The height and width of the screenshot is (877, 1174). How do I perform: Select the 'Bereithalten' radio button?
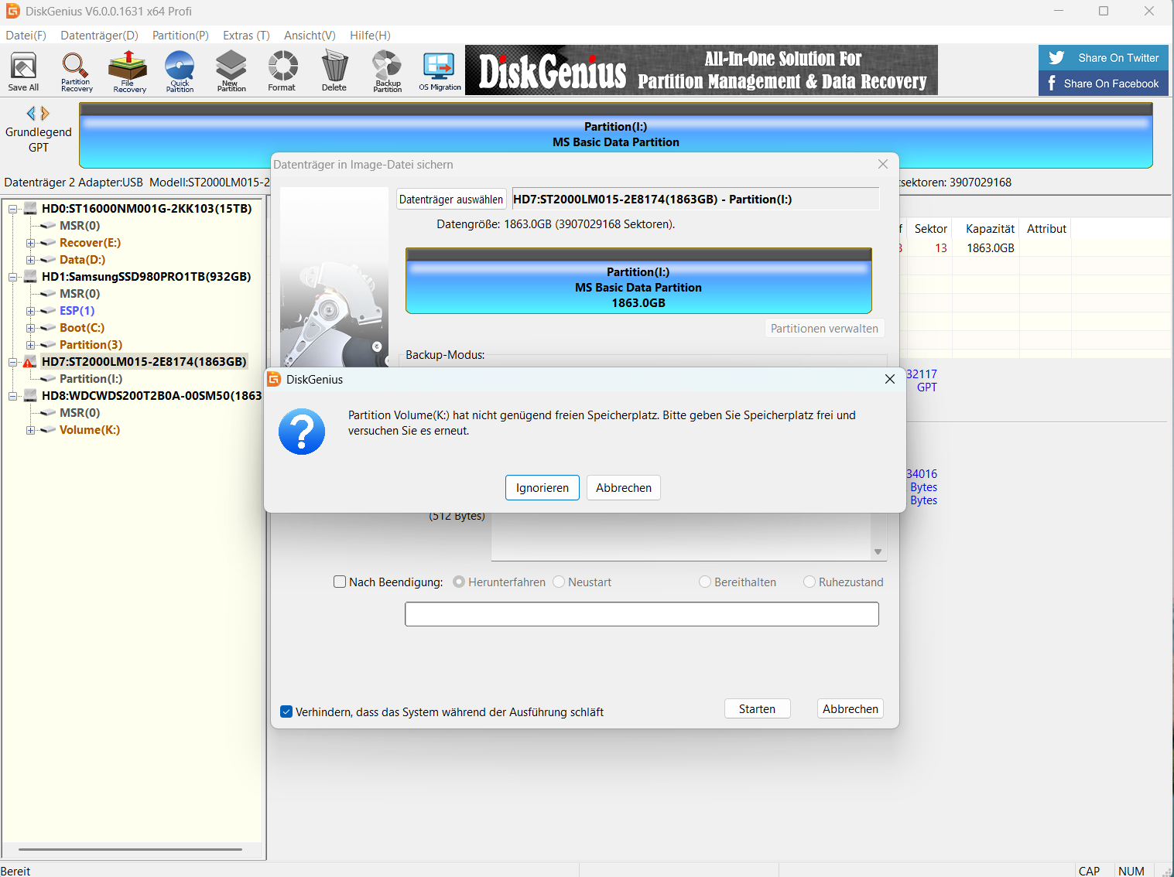coord(705,582)
